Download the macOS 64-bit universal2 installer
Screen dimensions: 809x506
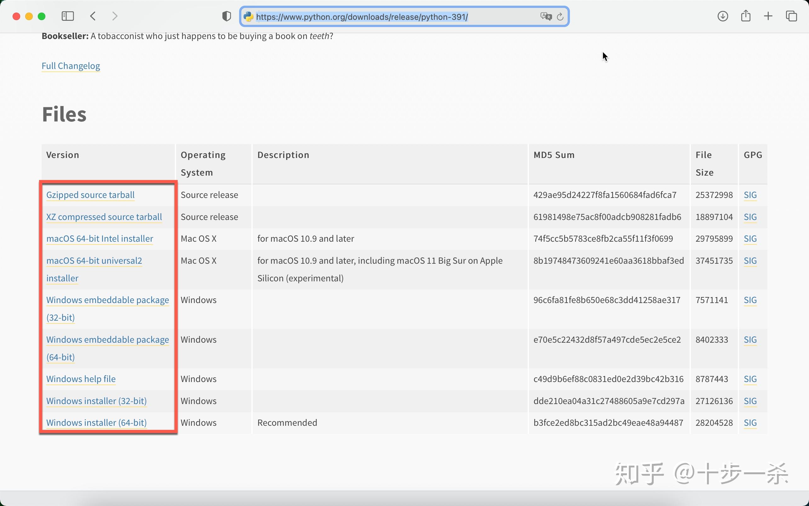coord(94,261)
